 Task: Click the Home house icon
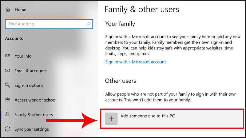[x=8, y=10]
